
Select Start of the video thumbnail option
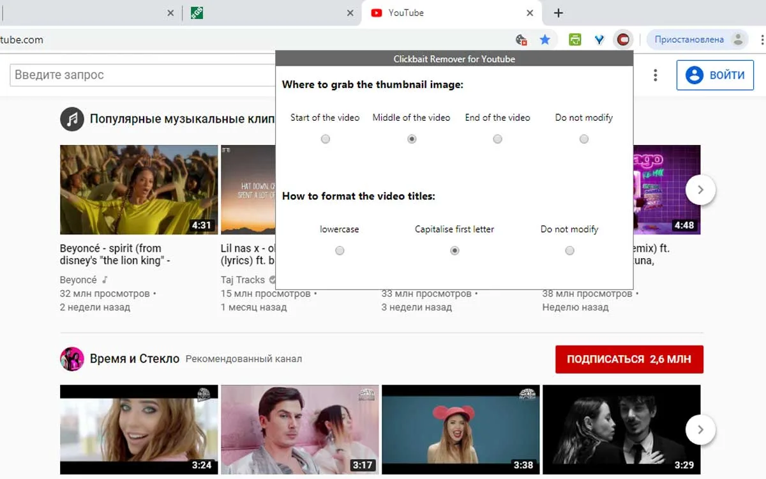[326, 139]
